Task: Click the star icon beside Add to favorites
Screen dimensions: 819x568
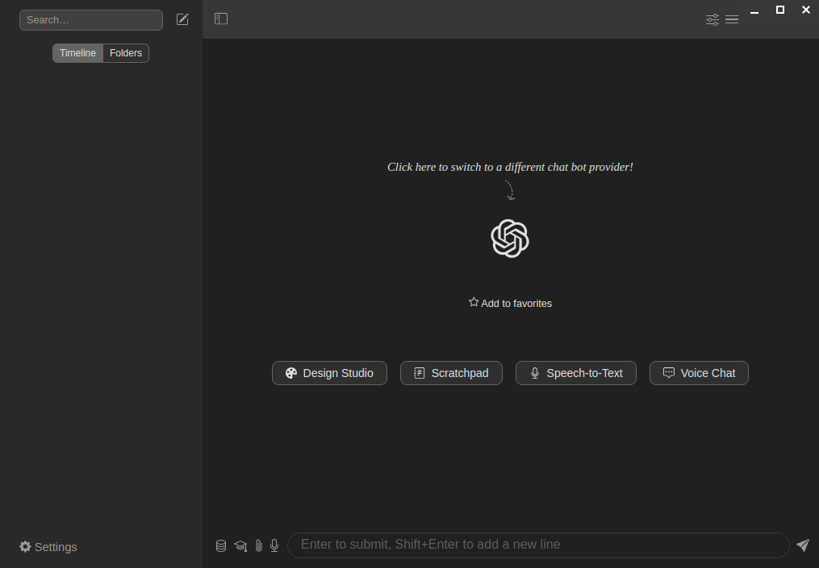Action: (x=474, y=302)
